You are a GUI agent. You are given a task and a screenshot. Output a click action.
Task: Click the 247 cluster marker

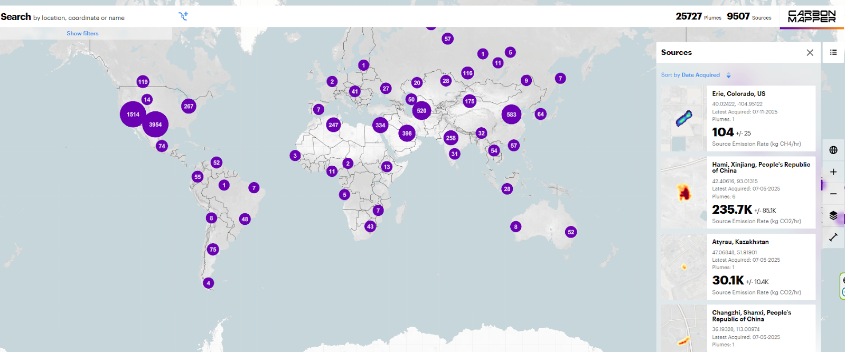[x=333, y=125]
